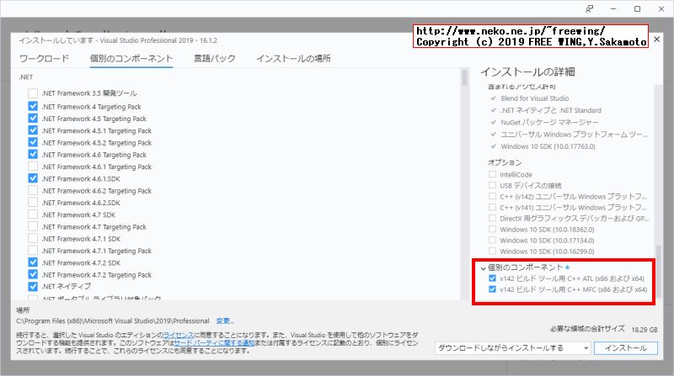Check Windows 10 SDK (10.0.17134.0)

492,240
